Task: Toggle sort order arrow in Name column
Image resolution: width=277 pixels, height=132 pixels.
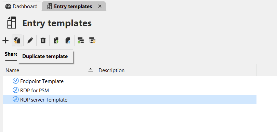Action: click(91, 70)
